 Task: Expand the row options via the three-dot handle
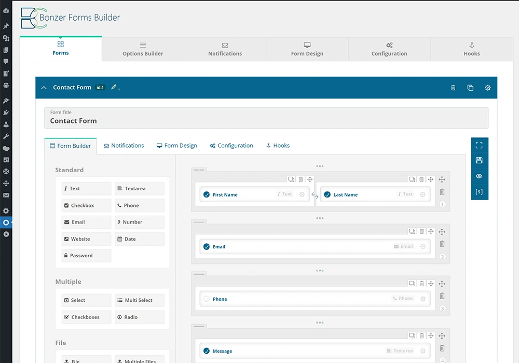(x=320, y=166)
